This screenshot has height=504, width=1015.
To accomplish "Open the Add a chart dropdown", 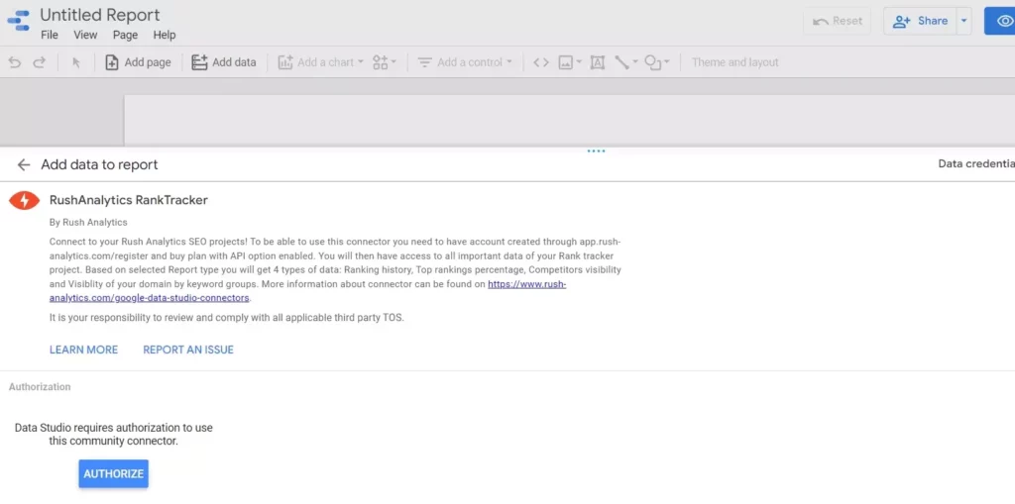I will pos(320,62).
